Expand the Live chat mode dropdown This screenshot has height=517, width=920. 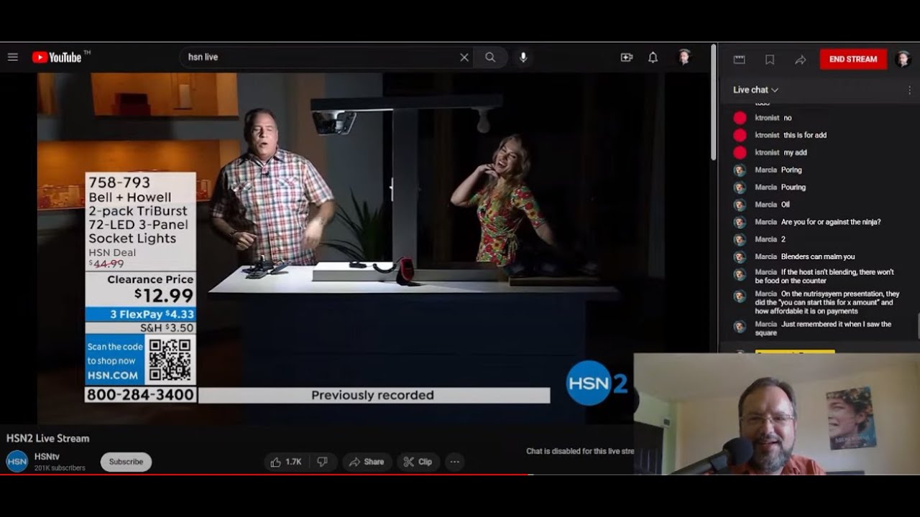(756, 90)
